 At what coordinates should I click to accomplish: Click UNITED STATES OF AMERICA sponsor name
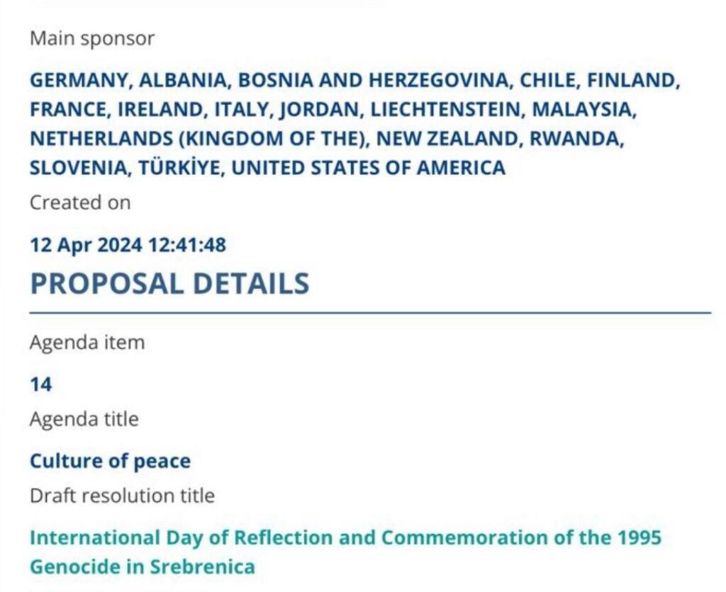point(369,168)
